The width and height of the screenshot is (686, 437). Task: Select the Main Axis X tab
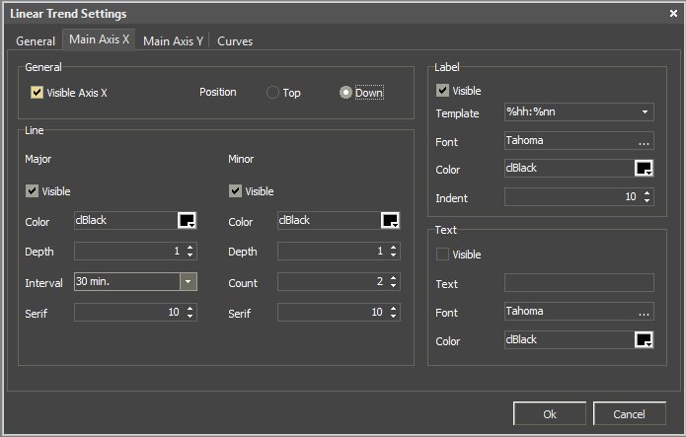pyautogui.click(x=99, y=39)
